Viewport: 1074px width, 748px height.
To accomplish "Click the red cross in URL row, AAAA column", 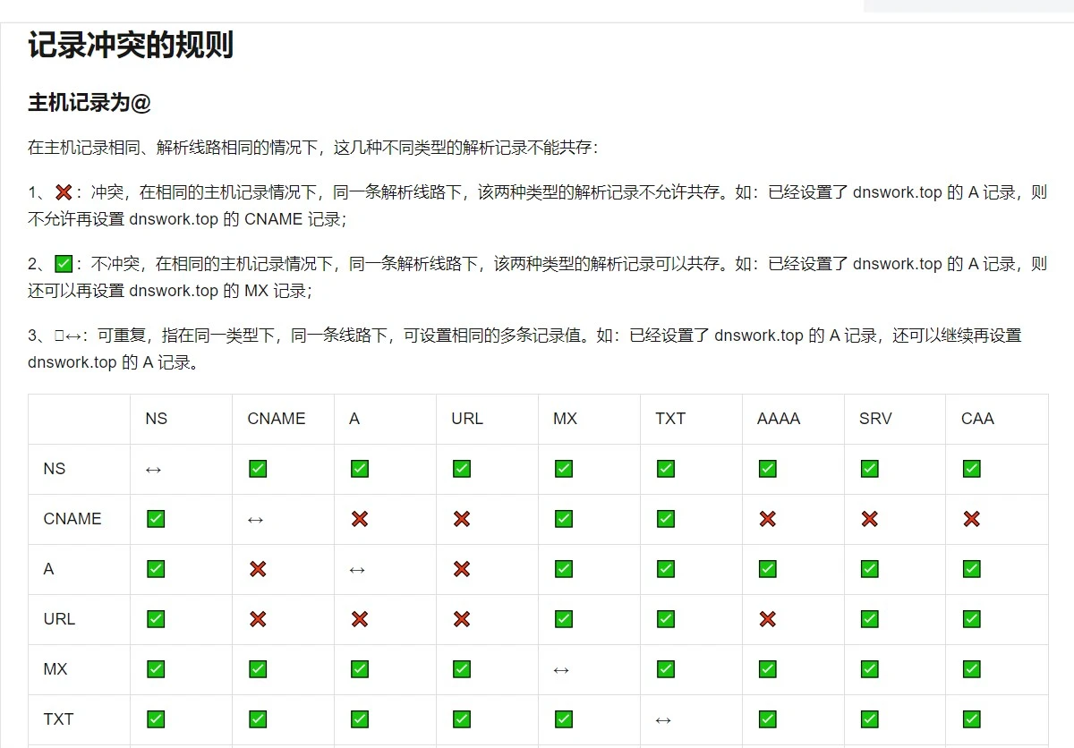I will click(767, 619).
